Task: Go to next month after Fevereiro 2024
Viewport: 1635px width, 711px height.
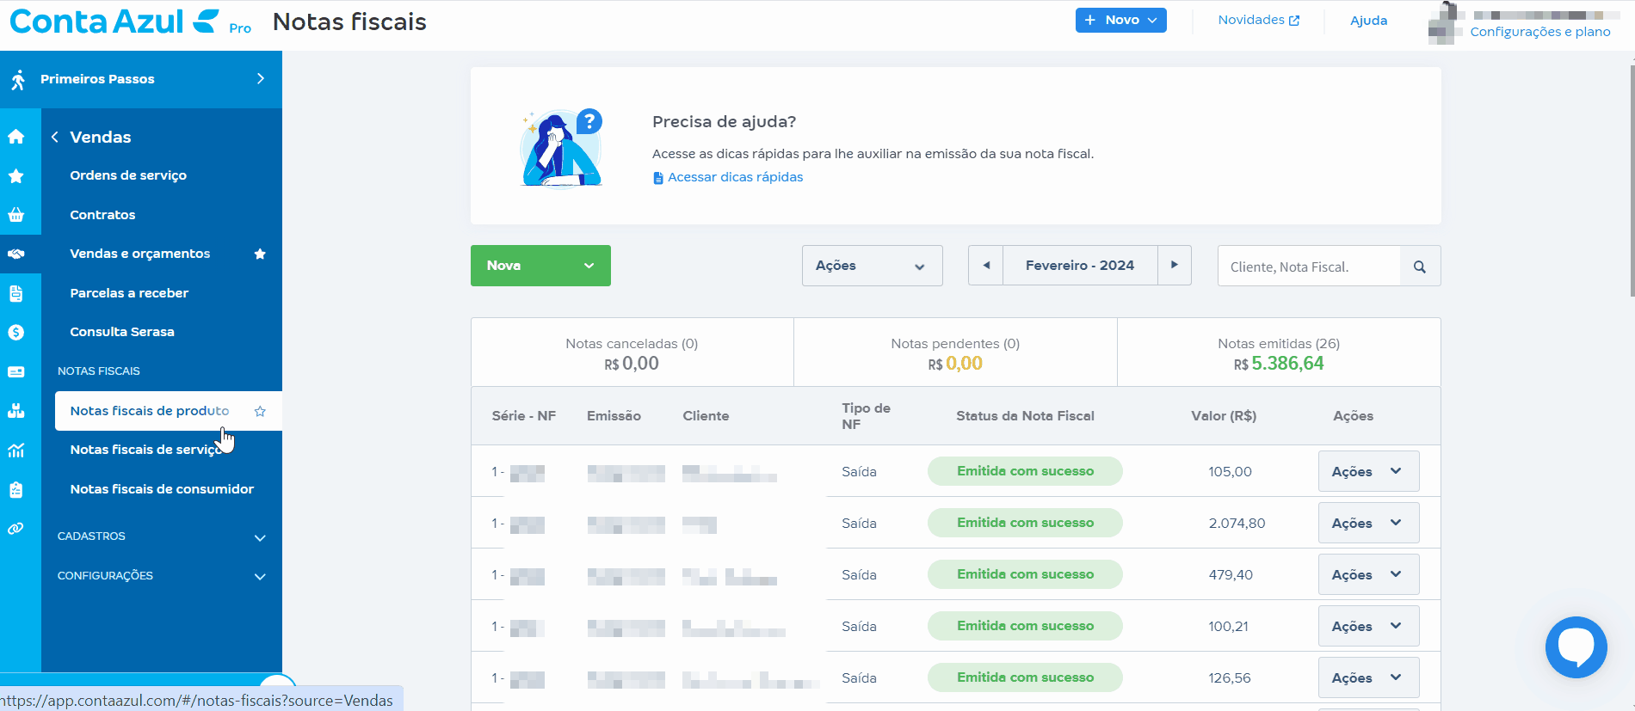Action: click(1174, 265)
